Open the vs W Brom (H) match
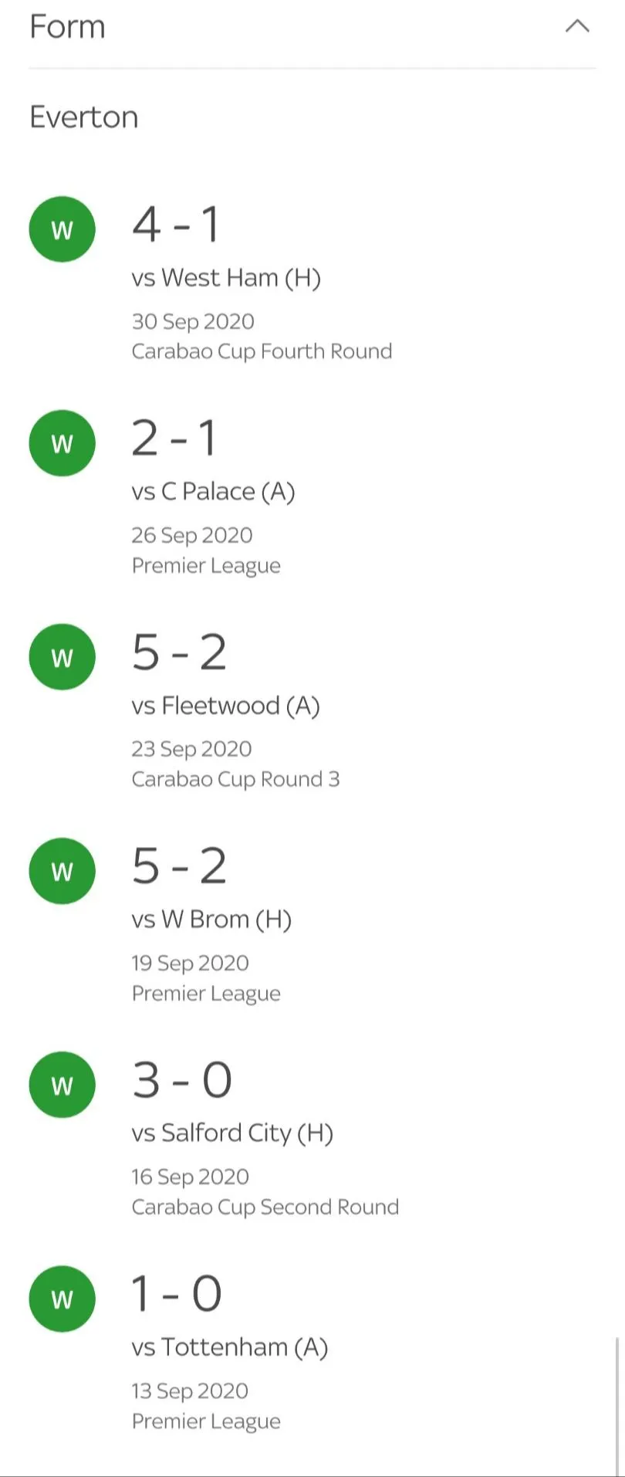The height and width of the screenshot is (1477, 625). pyautogui.click(x=211, y=920)
